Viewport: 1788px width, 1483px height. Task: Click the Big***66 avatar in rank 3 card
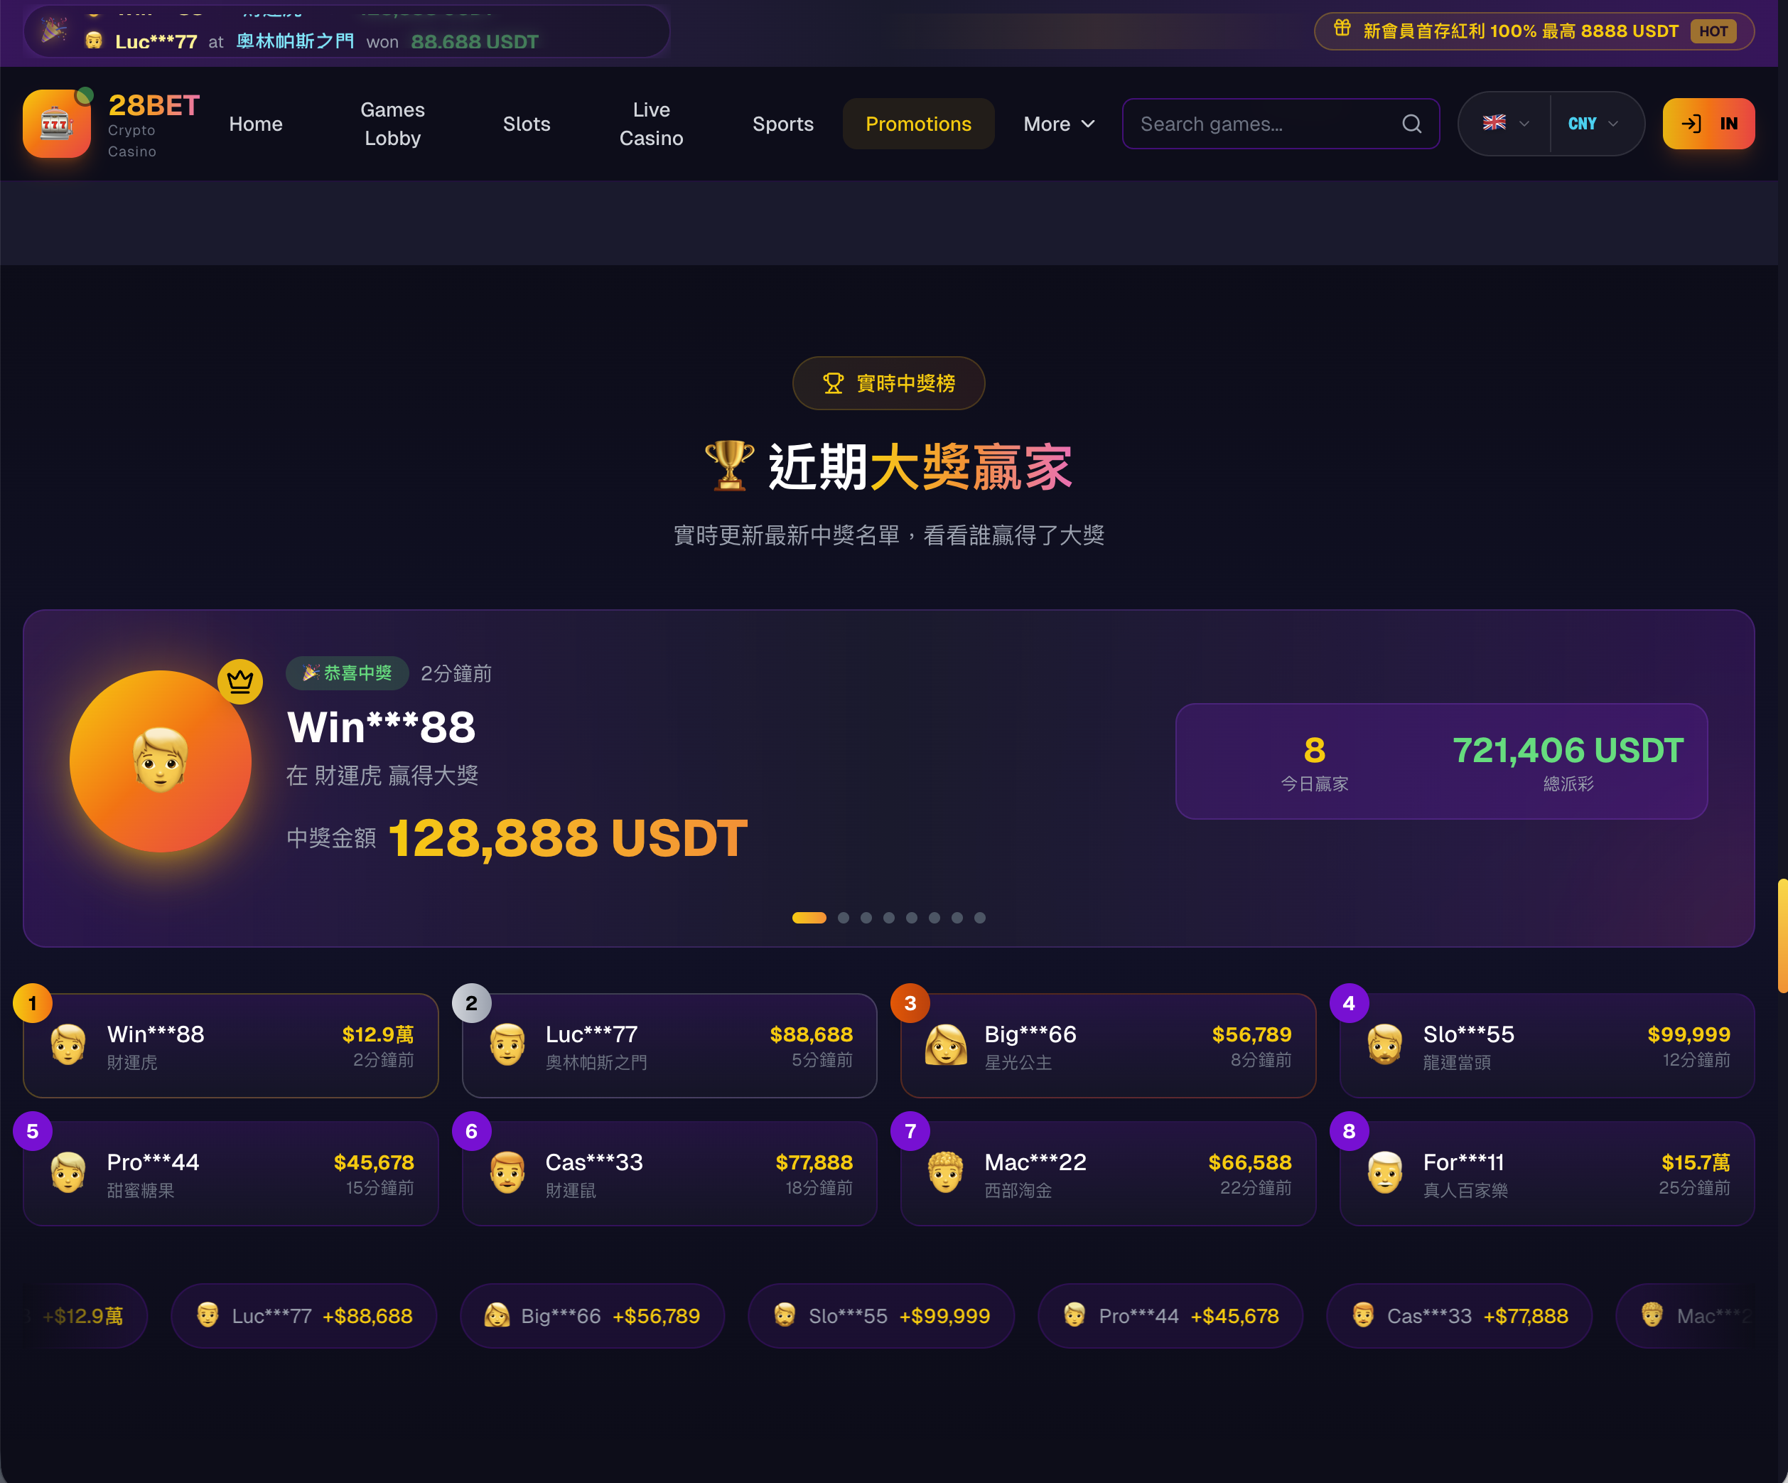[946, 1045]
